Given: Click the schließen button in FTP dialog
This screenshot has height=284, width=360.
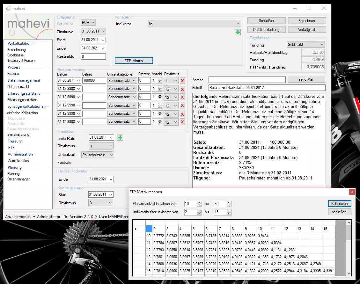Looking at the screenshot, I should coord(339,212).
